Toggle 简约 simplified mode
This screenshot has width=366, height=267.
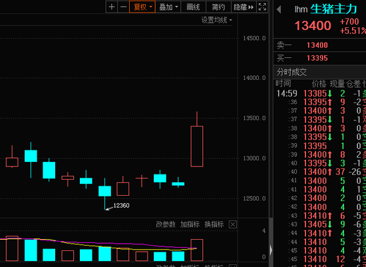click(x=218, y=7)
